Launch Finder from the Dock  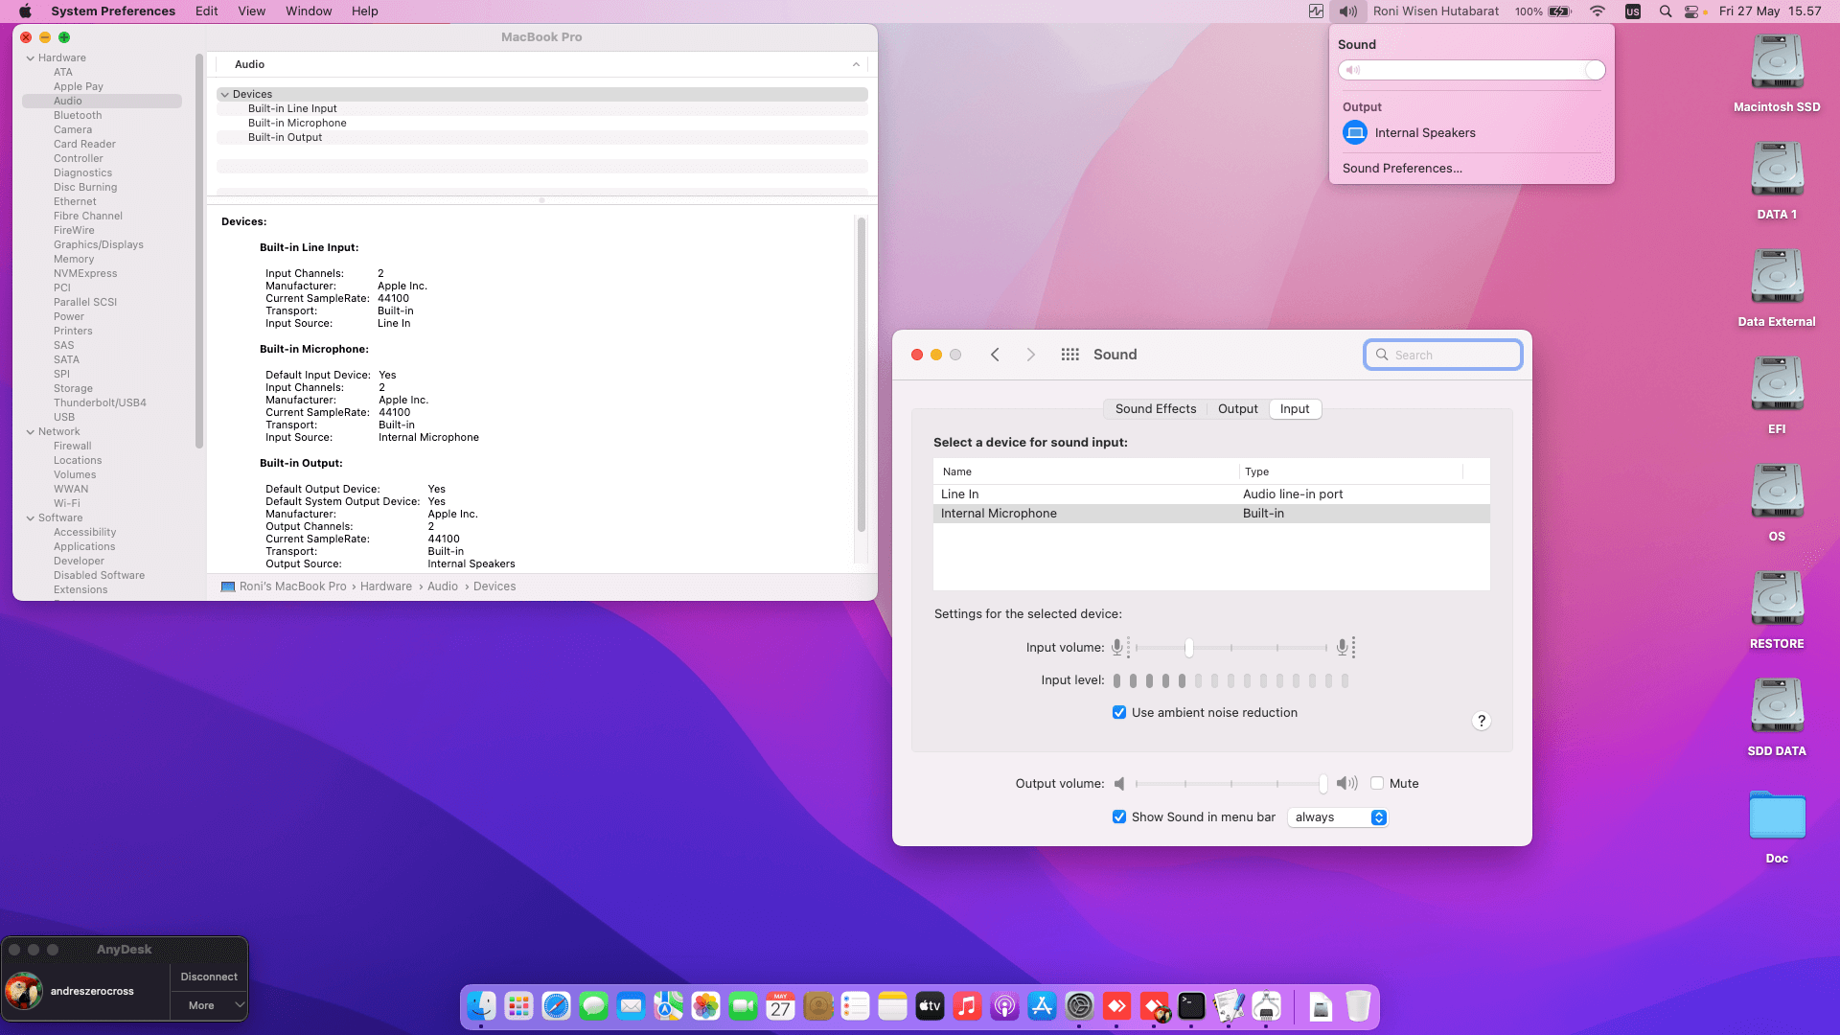click(x=481, y=1006)
